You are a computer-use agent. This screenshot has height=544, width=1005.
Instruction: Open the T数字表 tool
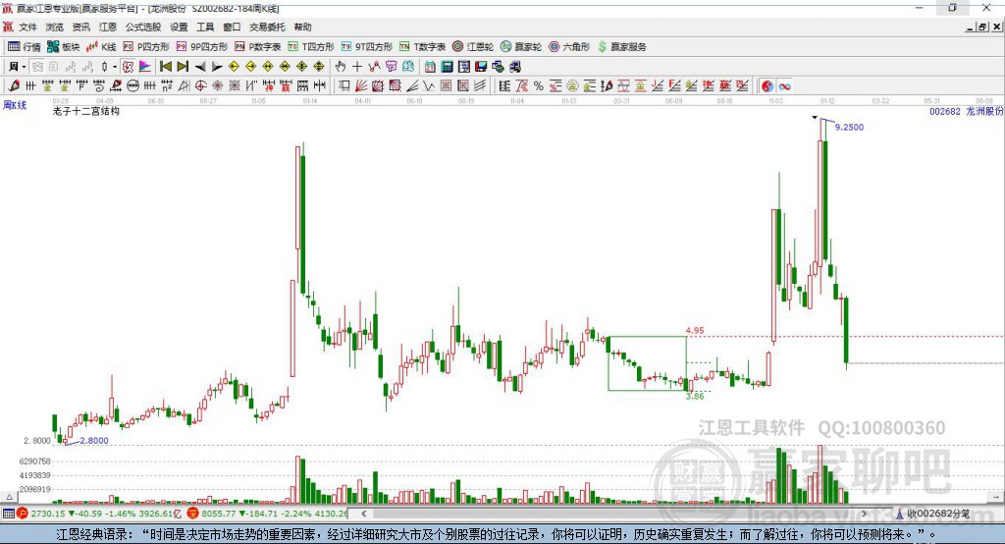(x=422, y=47)
